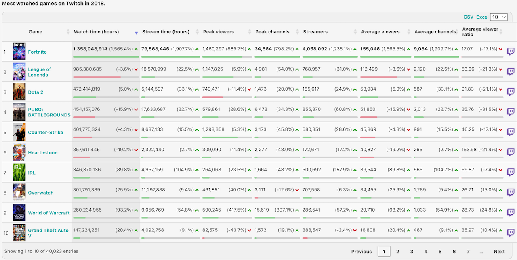Viewport: 517px width, 260px height.
Task: Click the Overwatch game cover image
Action: (x=19, y=193)
